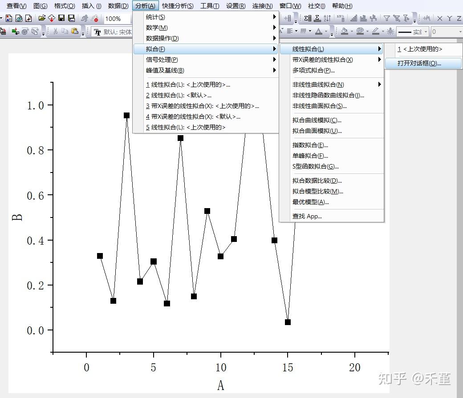Image resolution: width=463 pixels, height=398 pixels.
Task: Choose 单峰拟合(F)... entry
Action: pyautogui.click(x=331, y=156)
